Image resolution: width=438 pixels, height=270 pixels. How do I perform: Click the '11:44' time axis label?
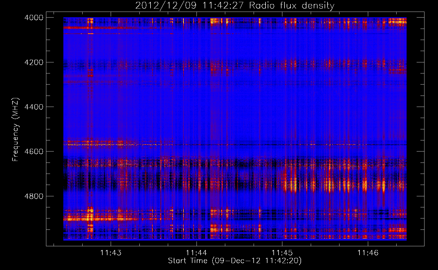197,253
